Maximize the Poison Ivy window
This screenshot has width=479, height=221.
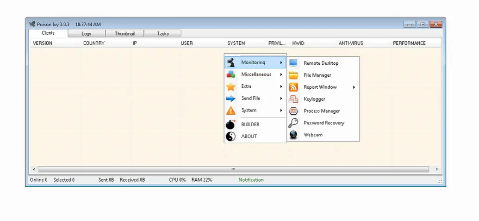tap(423, 25)
